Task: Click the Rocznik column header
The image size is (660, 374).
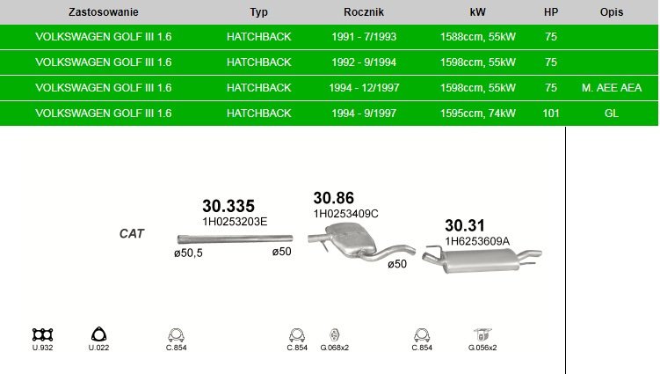Action: [x=364, y=12]
